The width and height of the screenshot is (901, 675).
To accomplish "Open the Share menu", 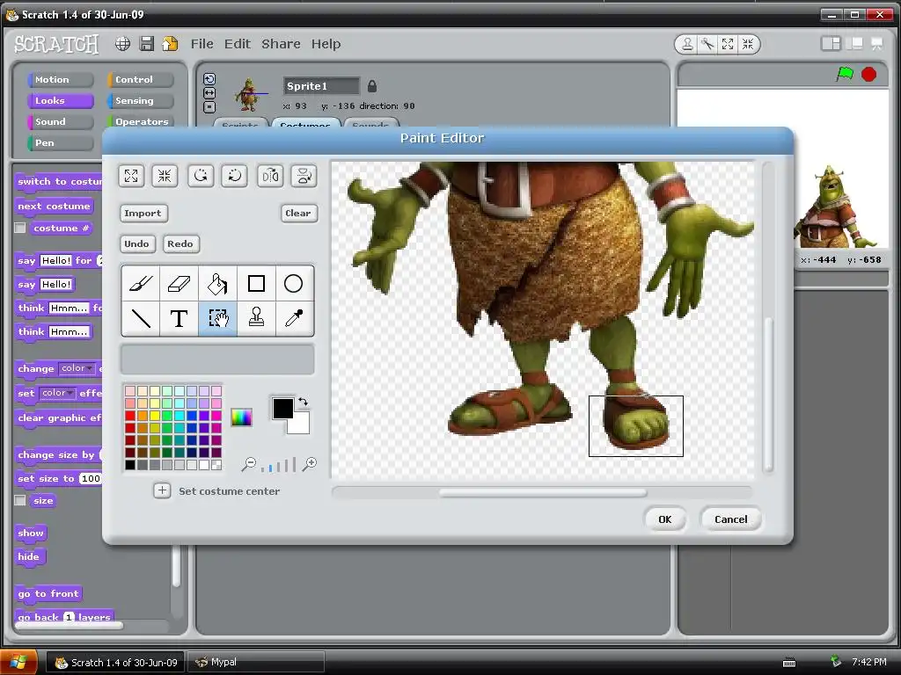I will pyautogui.click(x=281, y=44).
